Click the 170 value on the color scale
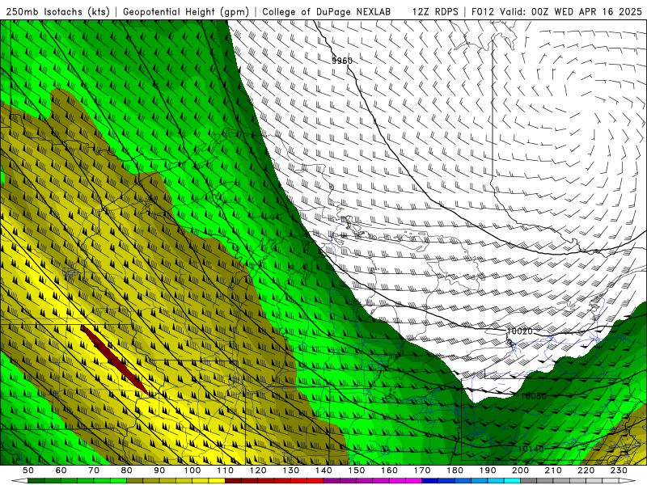647x485 pixels. point(422,470)
